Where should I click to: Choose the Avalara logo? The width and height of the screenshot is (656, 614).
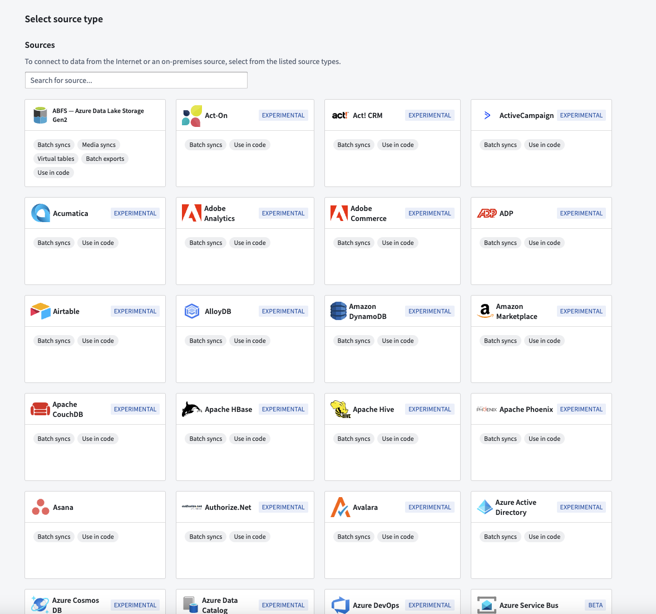point(340,507)
